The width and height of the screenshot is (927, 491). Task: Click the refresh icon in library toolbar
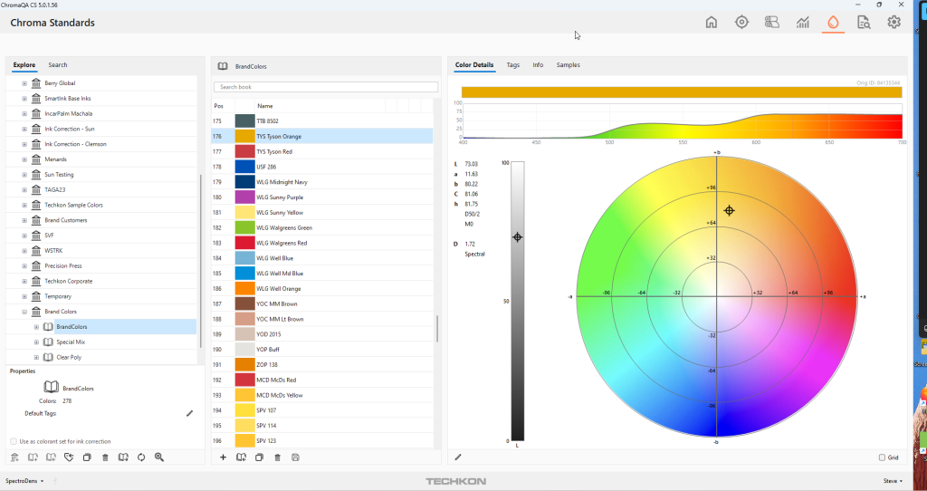coord(141,457)
